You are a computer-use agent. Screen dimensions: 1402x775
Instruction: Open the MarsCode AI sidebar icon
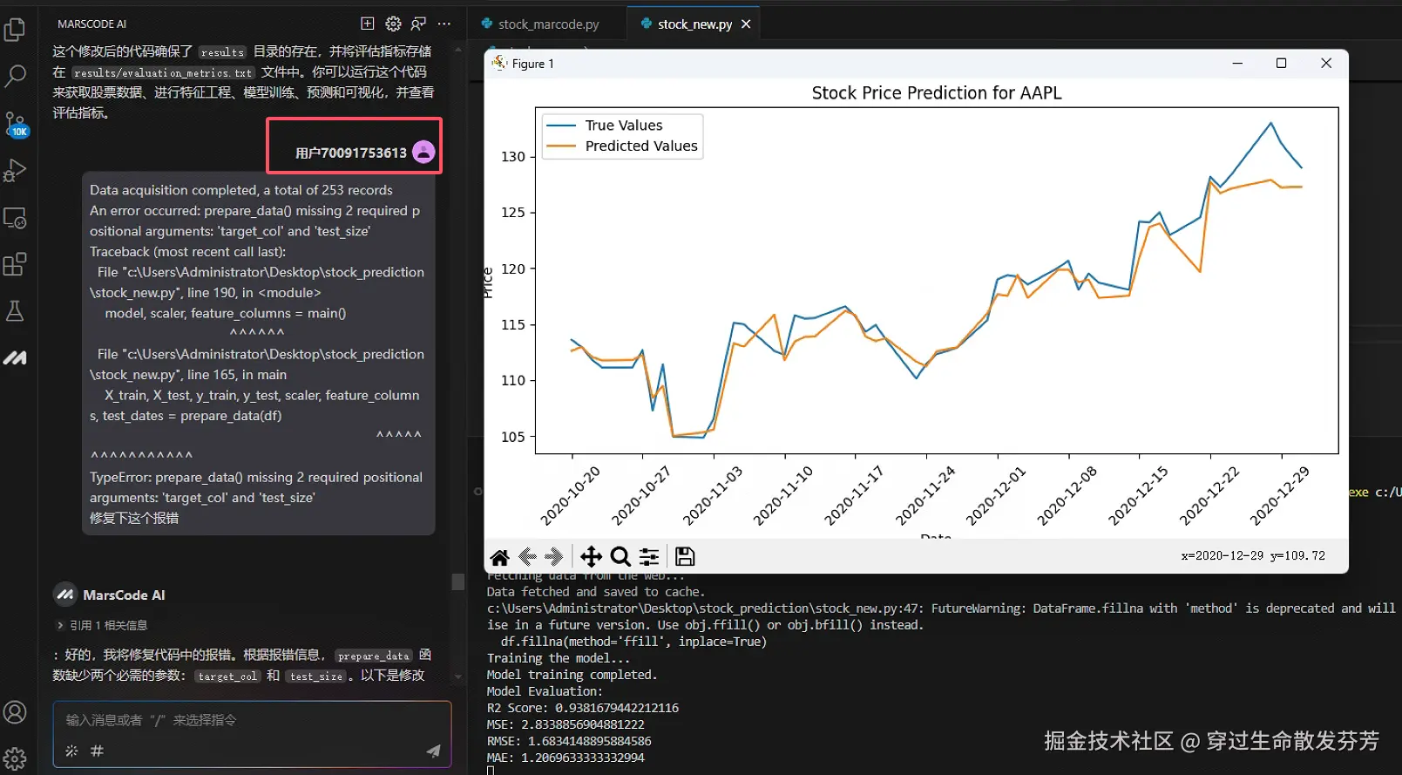[x=15, y=357]
